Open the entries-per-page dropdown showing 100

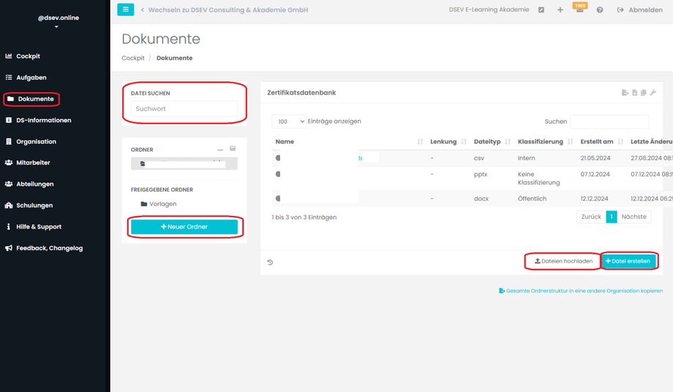tap(288, 121)
